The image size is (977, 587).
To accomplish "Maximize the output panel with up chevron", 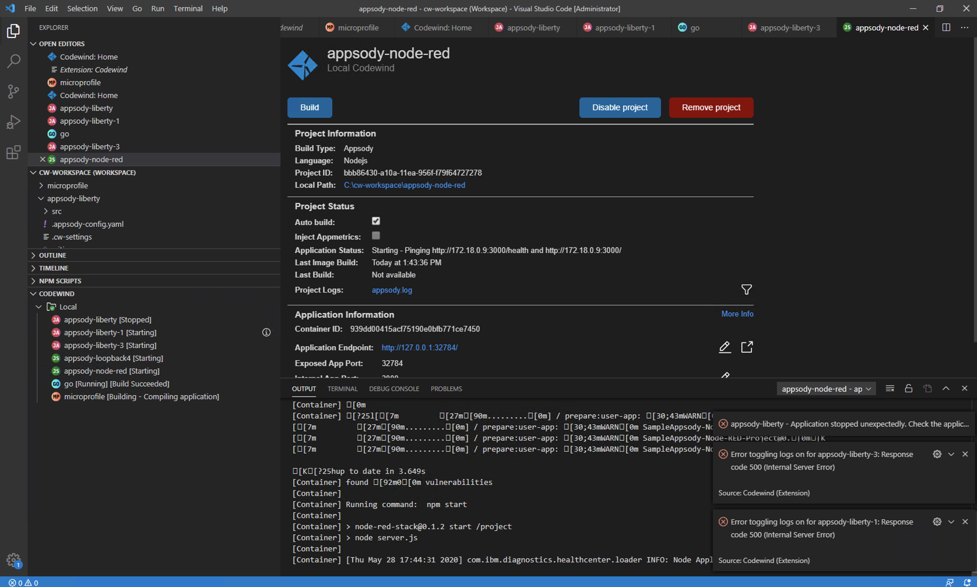I will pyautogui.click(x=946, y=389).
